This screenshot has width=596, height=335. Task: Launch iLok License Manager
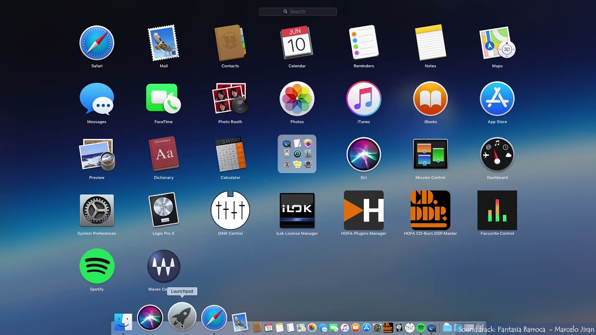click(x=297, y=210)
